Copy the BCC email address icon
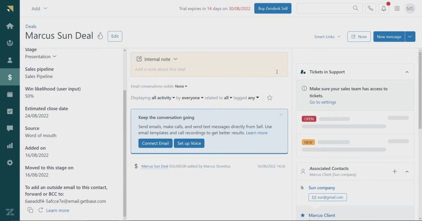This screenshot has height=221, width=422. click(30, 210)
